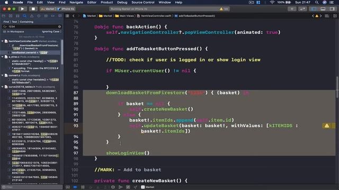Open the Issue navigator warning tab

point(32,16)
